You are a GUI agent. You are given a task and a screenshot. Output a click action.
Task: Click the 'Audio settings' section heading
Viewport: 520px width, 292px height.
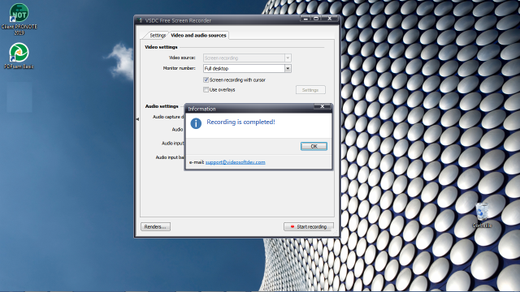click(162, 106)
